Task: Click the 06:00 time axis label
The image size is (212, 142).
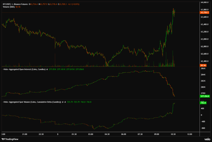Action: tap(123, 134)
